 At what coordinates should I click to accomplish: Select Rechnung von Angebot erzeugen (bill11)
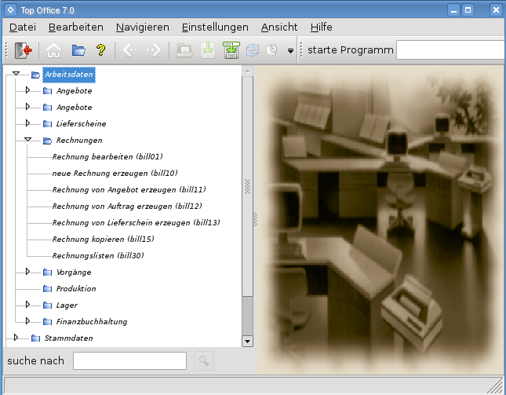pyautogui.click(x=129, y=190)
